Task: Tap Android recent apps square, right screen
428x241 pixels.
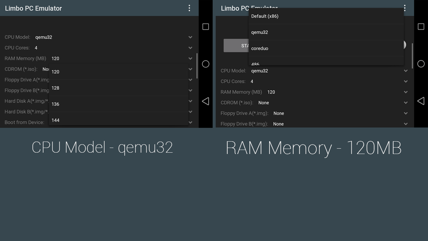Action: point(421,26)
